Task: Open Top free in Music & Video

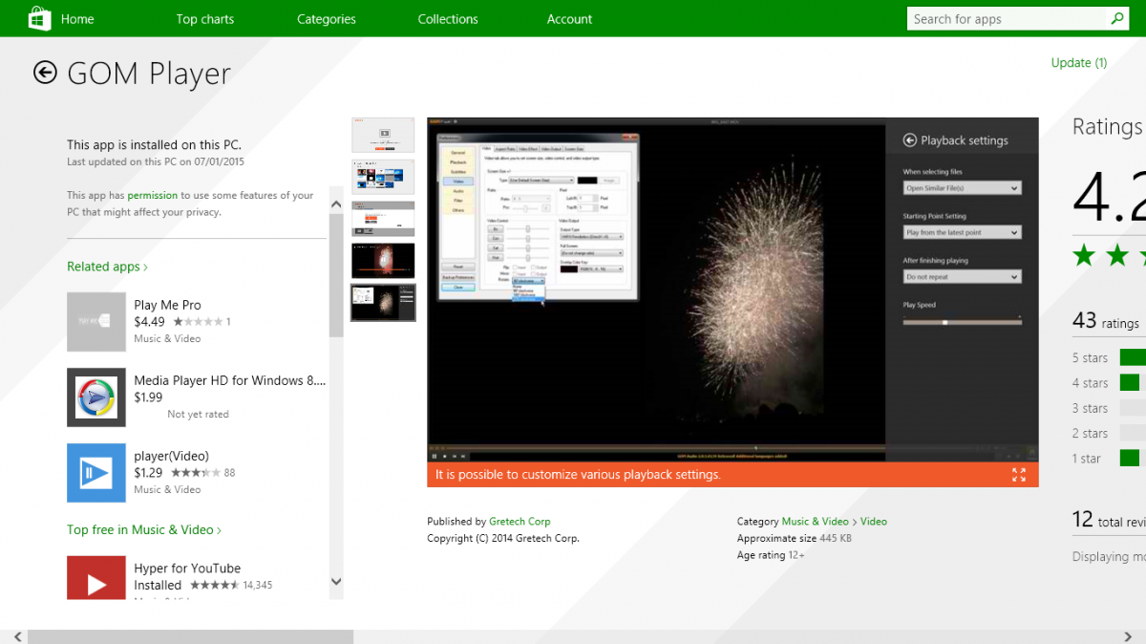Action: (x=144, y=529)
